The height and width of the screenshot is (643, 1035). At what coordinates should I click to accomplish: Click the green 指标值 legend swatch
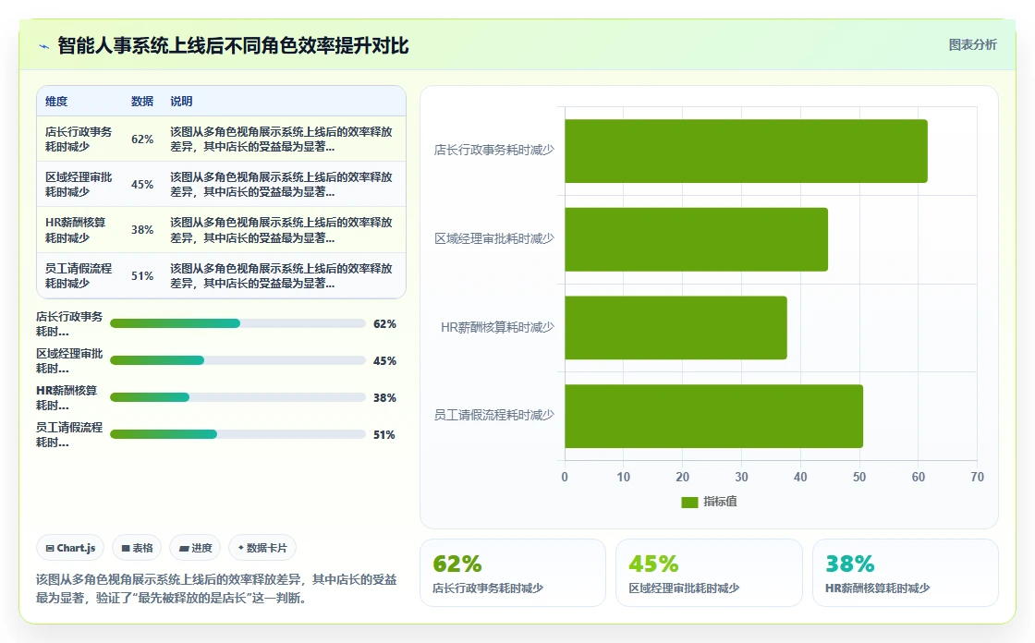pos(689,503)
